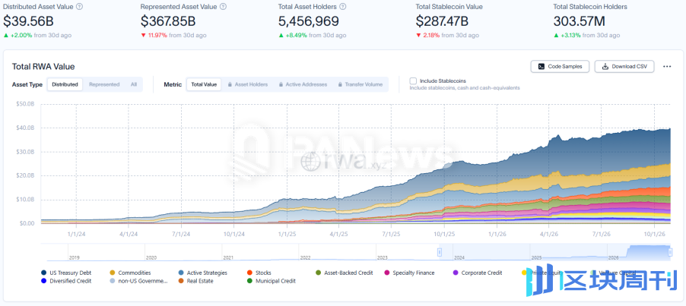Click info icon beside Distributed Asset Value

79,7
